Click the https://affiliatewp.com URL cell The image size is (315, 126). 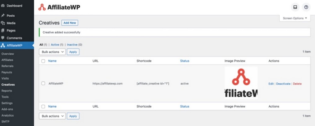(x=107, y=84)
